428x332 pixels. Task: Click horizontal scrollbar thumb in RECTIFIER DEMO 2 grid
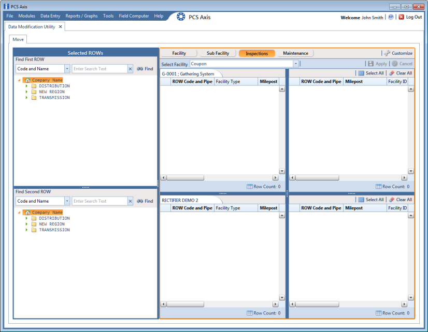click(x=186, y=304)
